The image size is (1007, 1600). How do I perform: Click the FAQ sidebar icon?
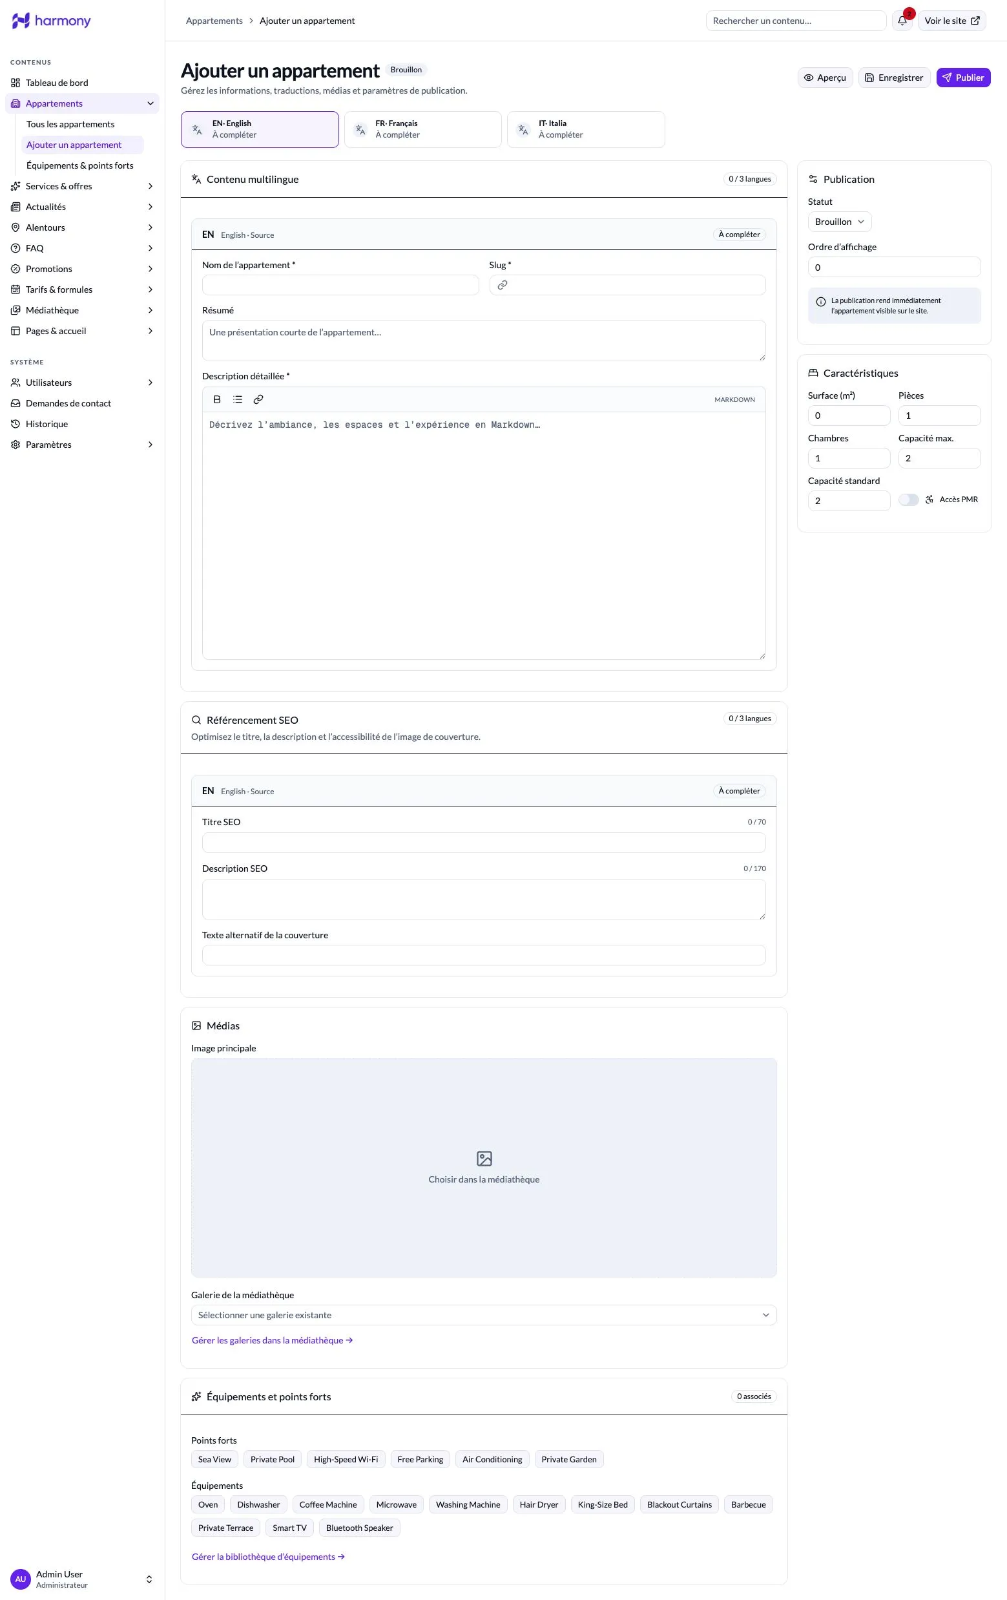[16, 249]
